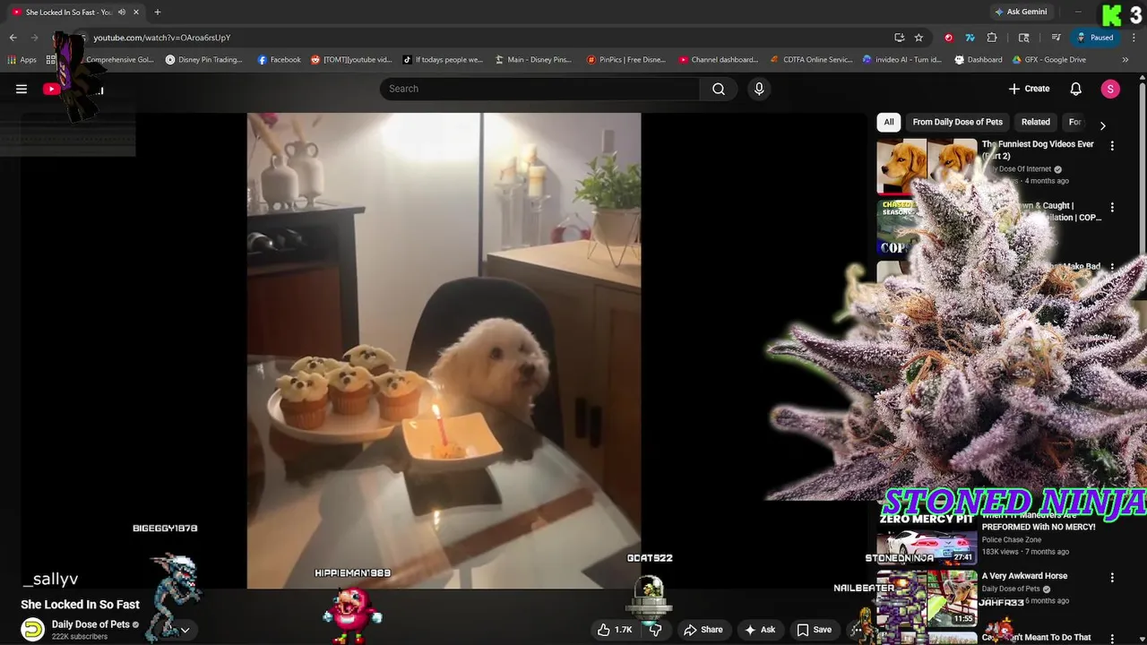The height and width of the screenshot is (645, 1147).
Task: Select the All filter chip
Action: tap(888, 122)
